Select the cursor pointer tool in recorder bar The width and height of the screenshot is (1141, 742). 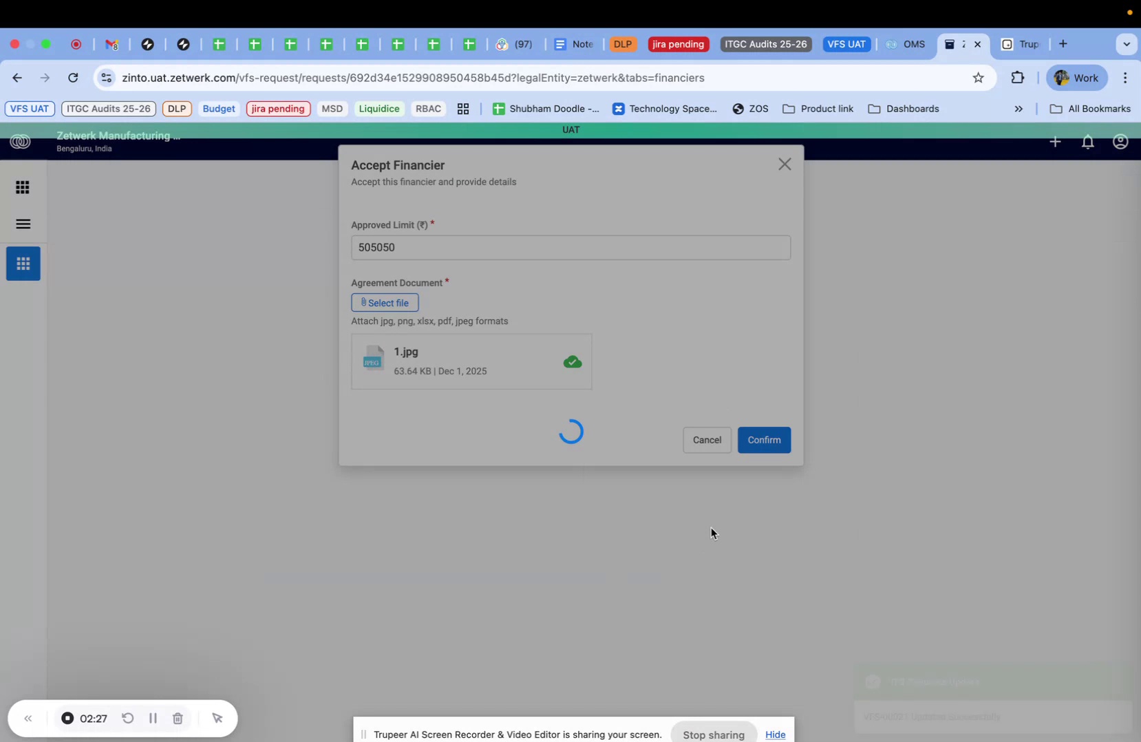[217, 718]
